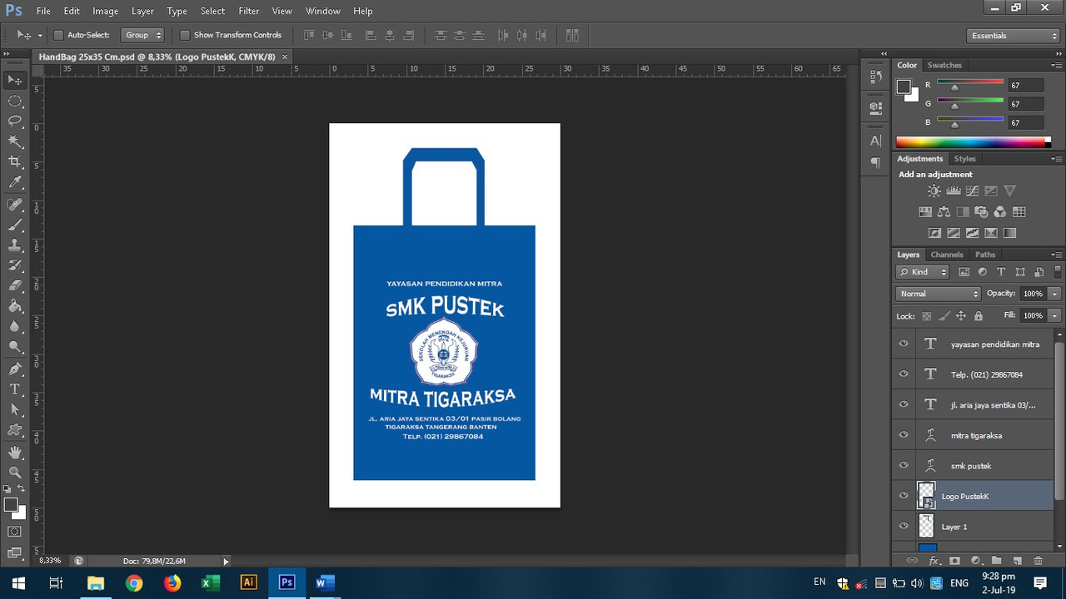The width and height of the screenshot is (1066, 599).
Task: Open the Normal blend mode dropdown
Action: 939,294
